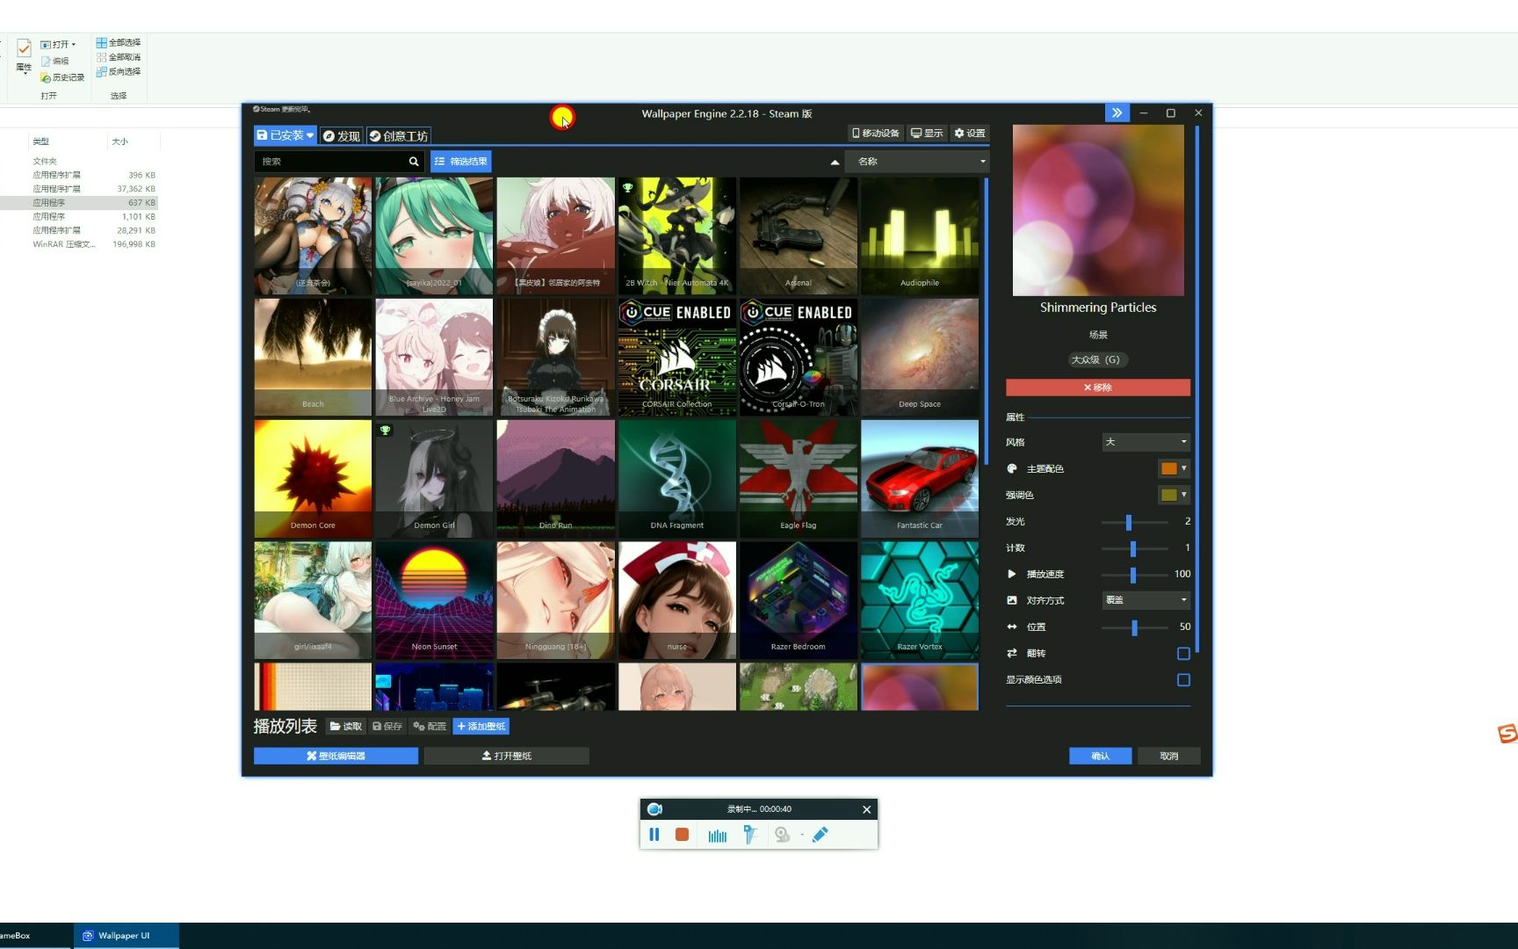This screenshot has height=949, width=1518.
Task: Select the Fantastic Car wallpaper thumbnail
Action: [920, 479]
